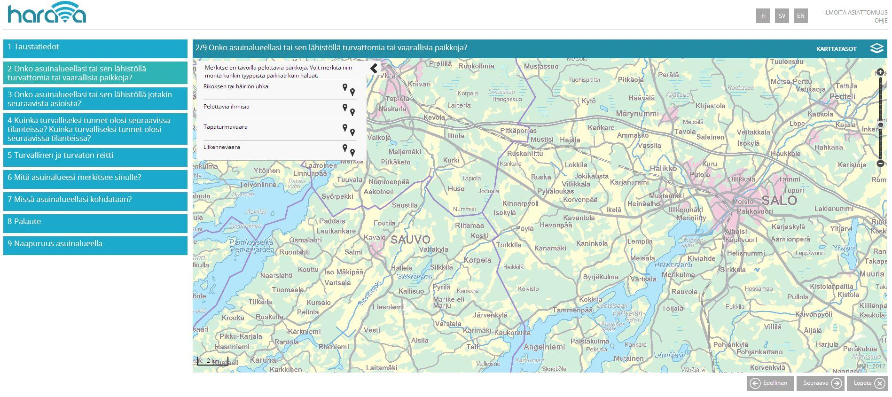Image resolution: width=892 pixels, height=397 pixels.
Task: Switch language to FI
Action: [x=763, y=16]
